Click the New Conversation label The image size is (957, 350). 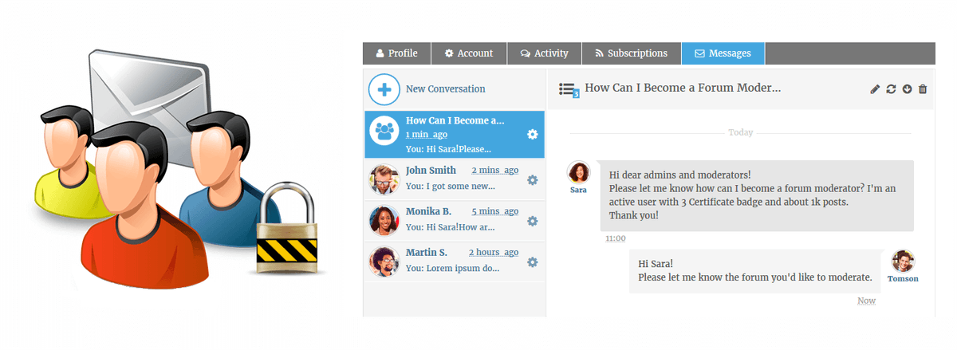tap(445, 89)
